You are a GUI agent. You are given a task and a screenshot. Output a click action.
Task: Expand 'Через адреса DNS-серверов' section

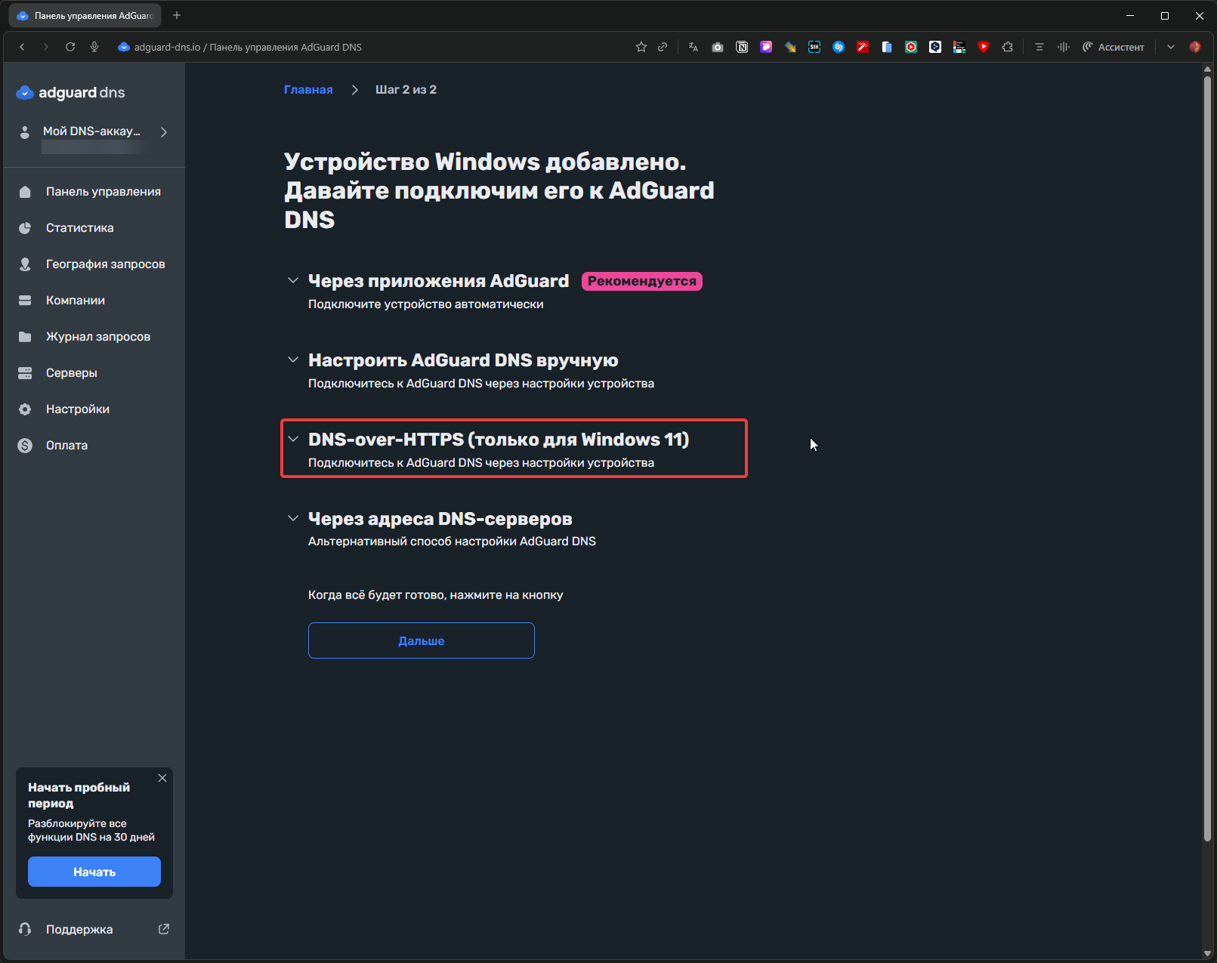click(x=440, y=519)
